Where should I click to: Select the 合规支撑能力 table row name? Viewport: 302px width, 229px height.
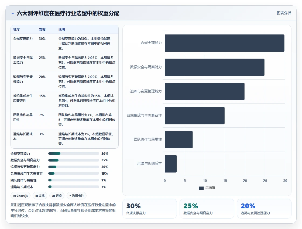click(23, 39)
